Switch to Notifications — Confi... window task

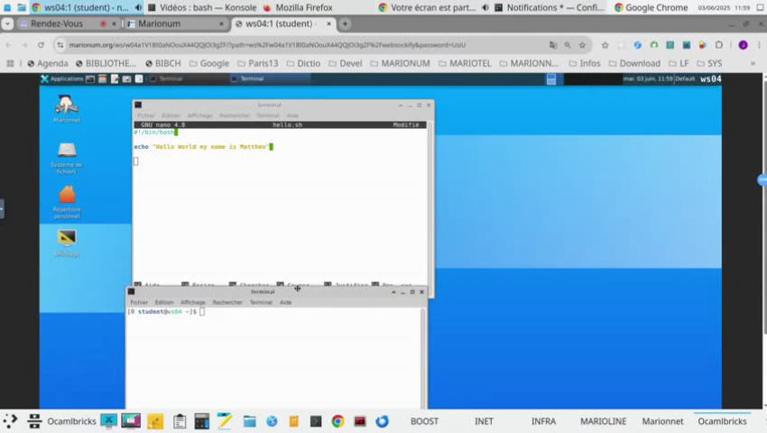tap(550, 7)
